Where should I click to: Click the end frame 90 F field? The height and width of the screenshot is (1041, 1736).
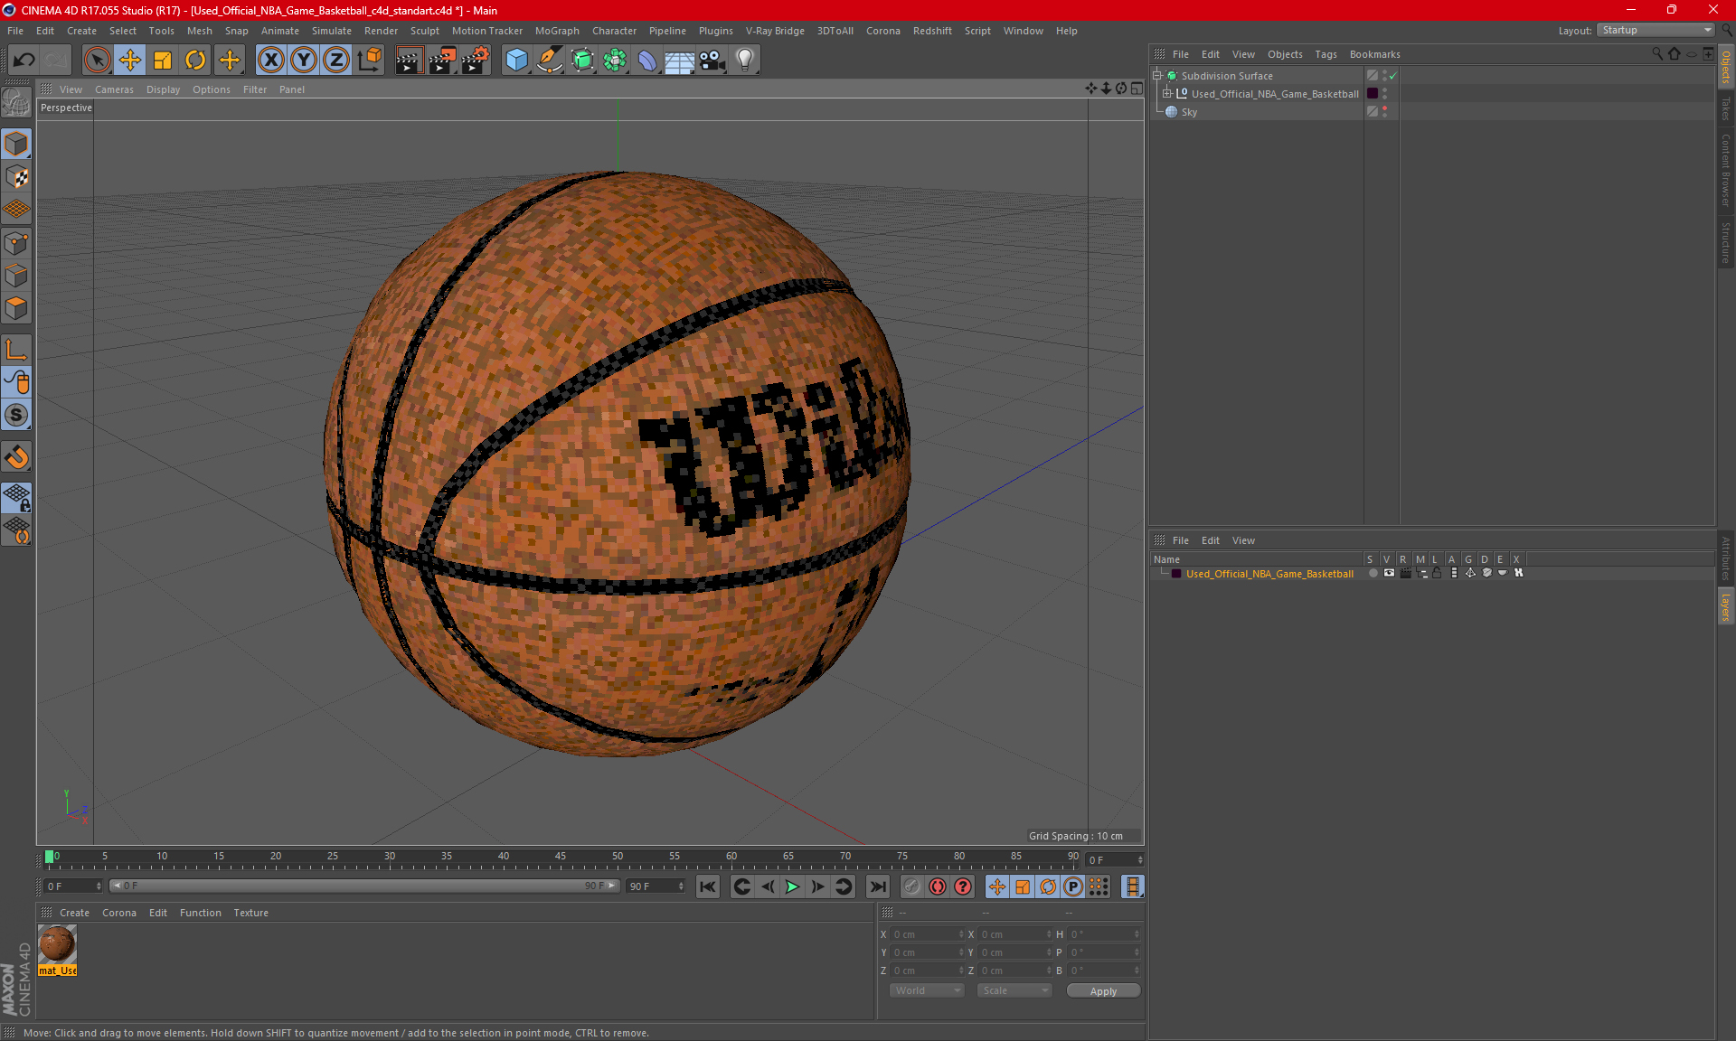(x=656, y=886)
